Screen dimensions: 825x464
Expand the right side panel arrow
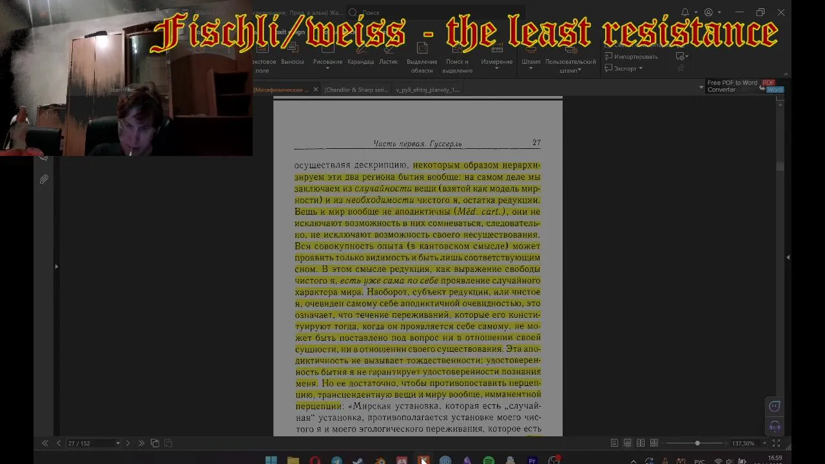pos(788,257)
